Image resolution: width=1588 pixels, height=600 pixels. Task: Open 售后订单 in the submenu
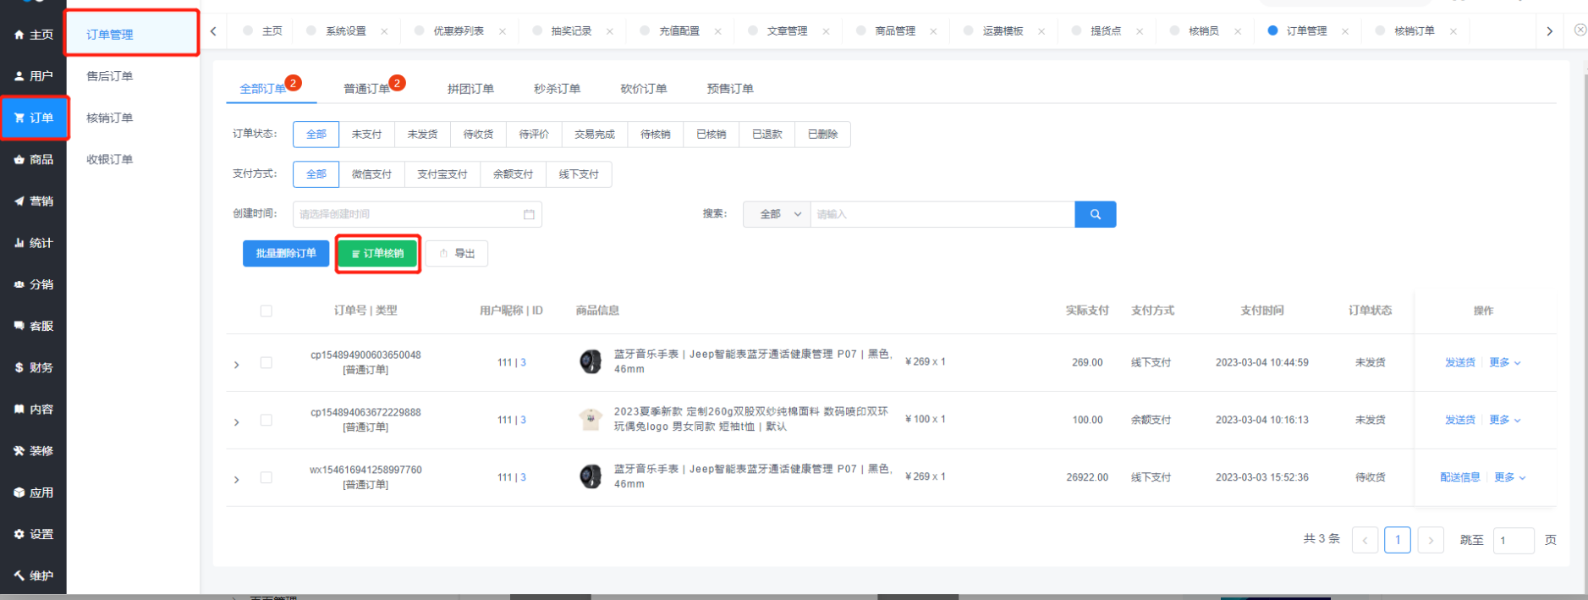pos(110,76)
